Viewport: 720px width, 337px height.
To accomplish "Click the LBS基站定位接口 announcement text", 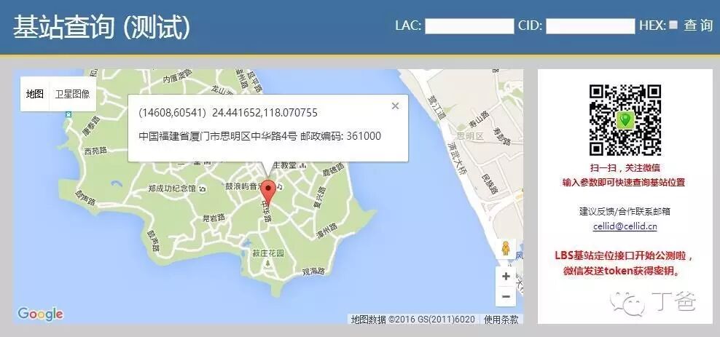I will pyautogui.click(x=624, y=255).
